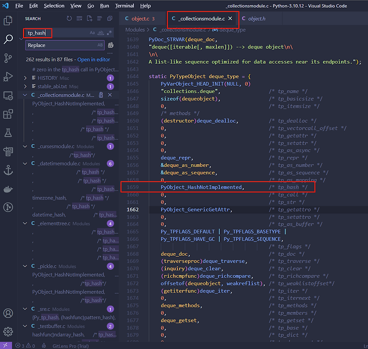Dismiss the _collectionsmodule.c search result
The image size is (368, 349).
tap(110, 95)
